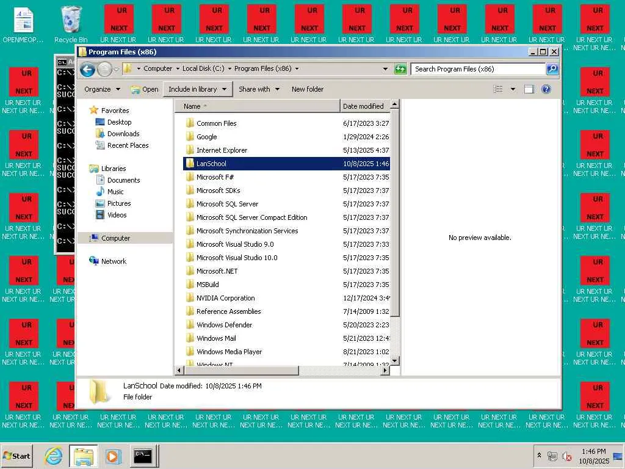
Task: Launch Internet Explorer from the taskbar
Action: click(53, 456)
